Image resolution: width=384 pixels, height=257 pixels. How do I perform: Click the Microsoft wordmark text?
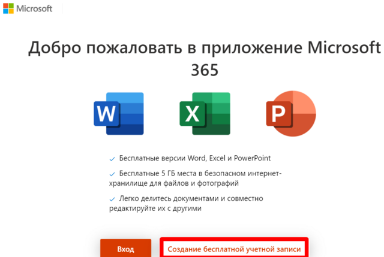tap(35, 10)
